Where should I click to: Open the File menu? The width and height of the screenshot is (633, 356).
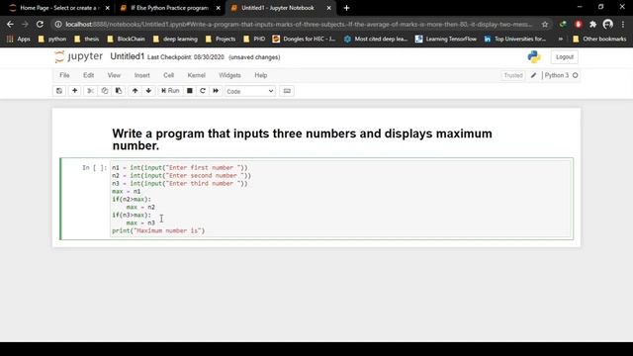[64, 75]
